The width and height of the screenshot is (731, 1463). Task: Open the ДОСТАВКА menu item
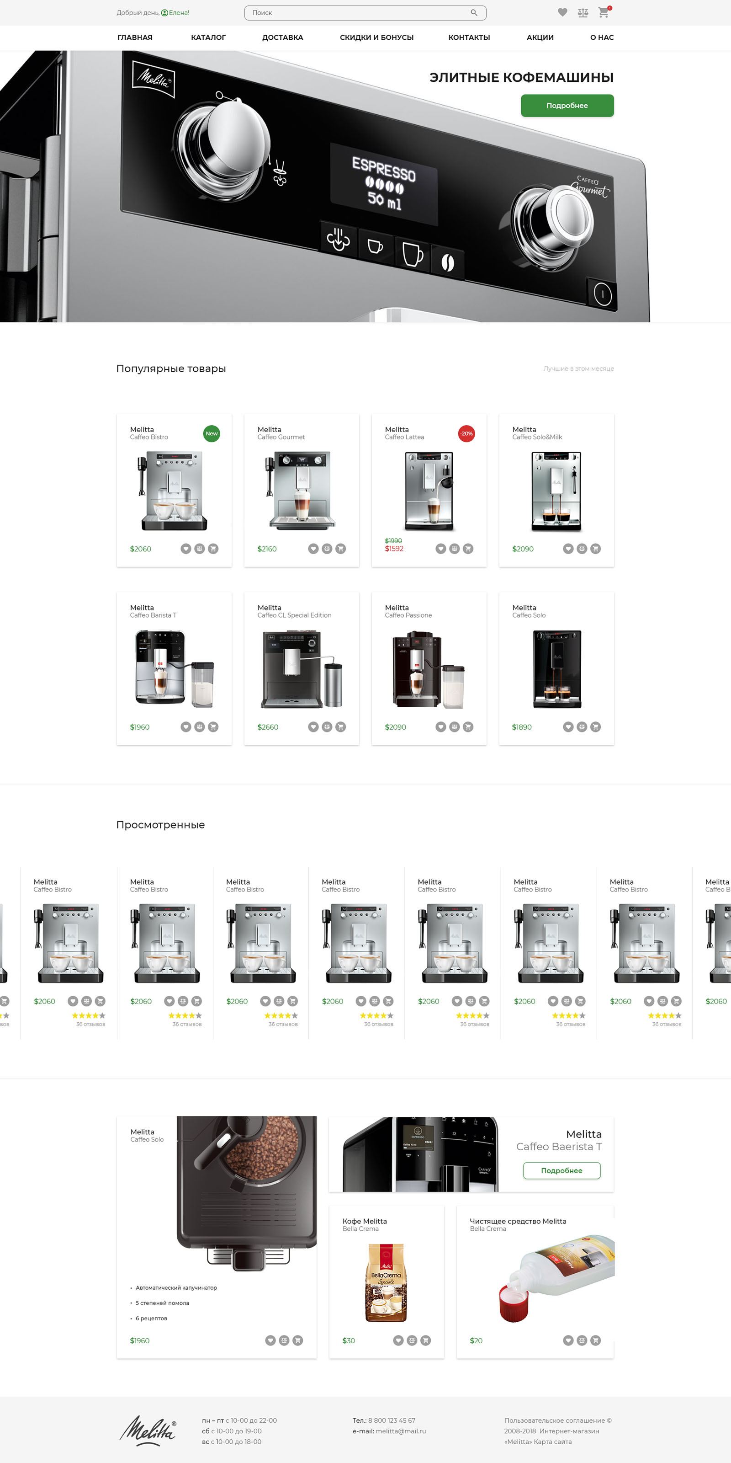point(283,37)
